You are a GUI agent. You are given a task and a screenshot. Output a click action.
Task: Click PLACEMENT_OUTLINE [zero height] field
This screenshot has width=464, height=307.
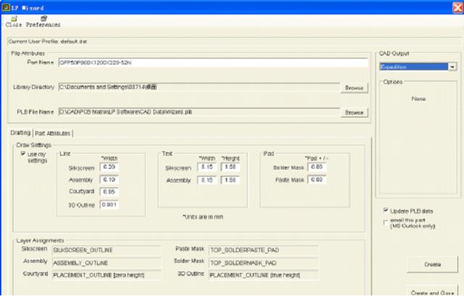point(107,275)
